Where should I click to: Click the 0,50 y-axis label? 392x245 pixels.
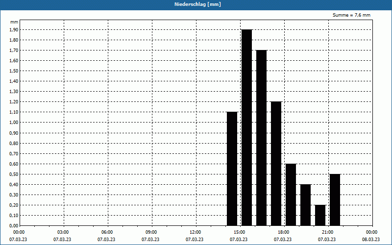click(14, 174)
